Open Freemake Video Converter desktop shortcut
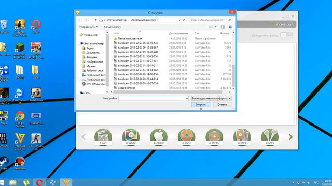This screenshot has width=332, height=186. pos(20,142)
